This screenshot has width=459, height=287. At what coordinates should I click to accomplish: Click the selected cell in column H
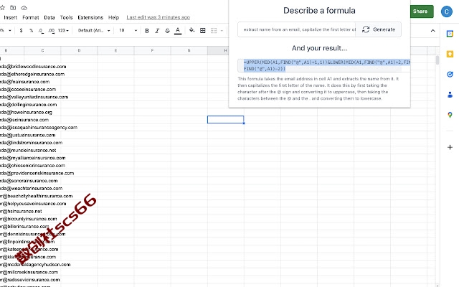point(225,120)
